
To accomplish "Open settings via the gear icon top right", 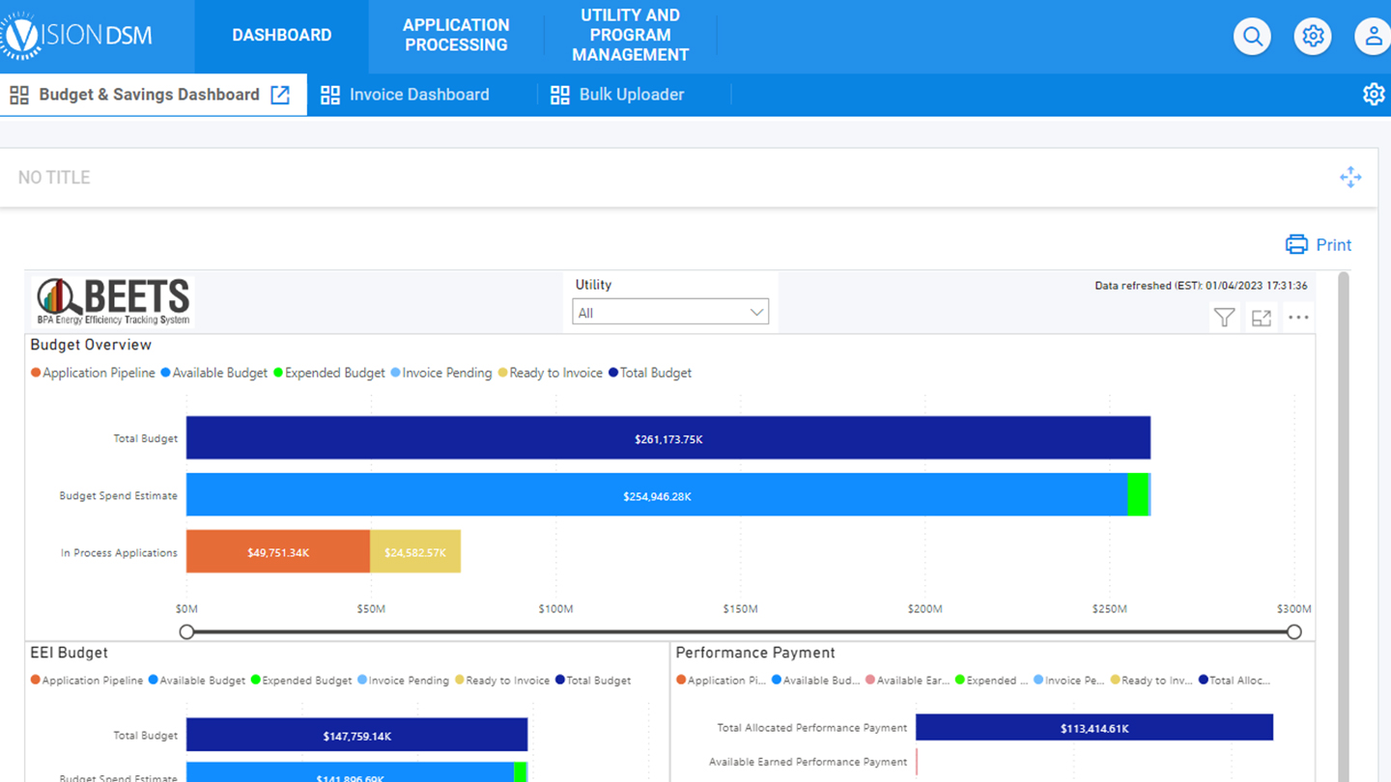I will pyautogui.click(x=1313, y=36).
